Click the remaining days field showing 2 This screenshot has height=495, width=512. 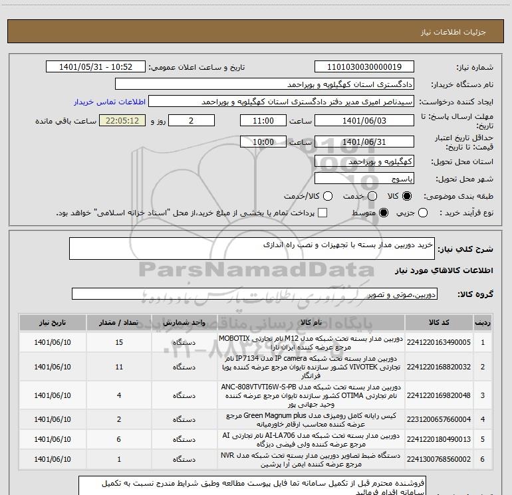[x=192, y=121]
